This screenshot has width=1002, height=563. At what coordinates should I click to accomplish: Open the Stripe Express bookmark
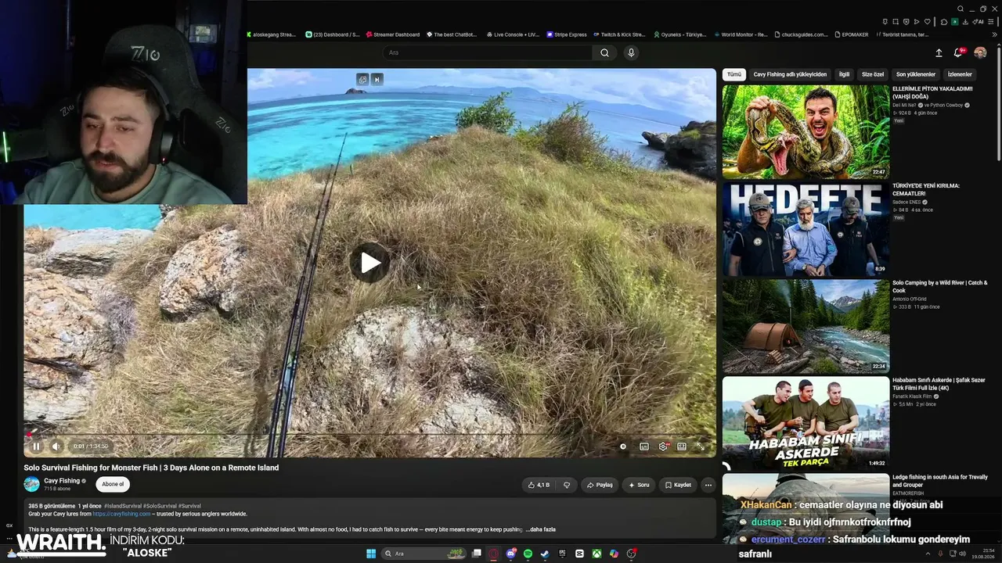coord(568,34)
